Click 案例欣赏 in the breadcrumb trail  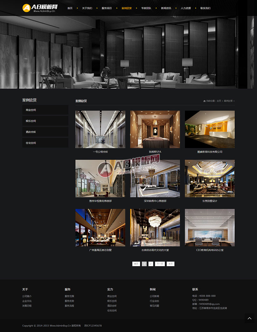tap(228, 101)
